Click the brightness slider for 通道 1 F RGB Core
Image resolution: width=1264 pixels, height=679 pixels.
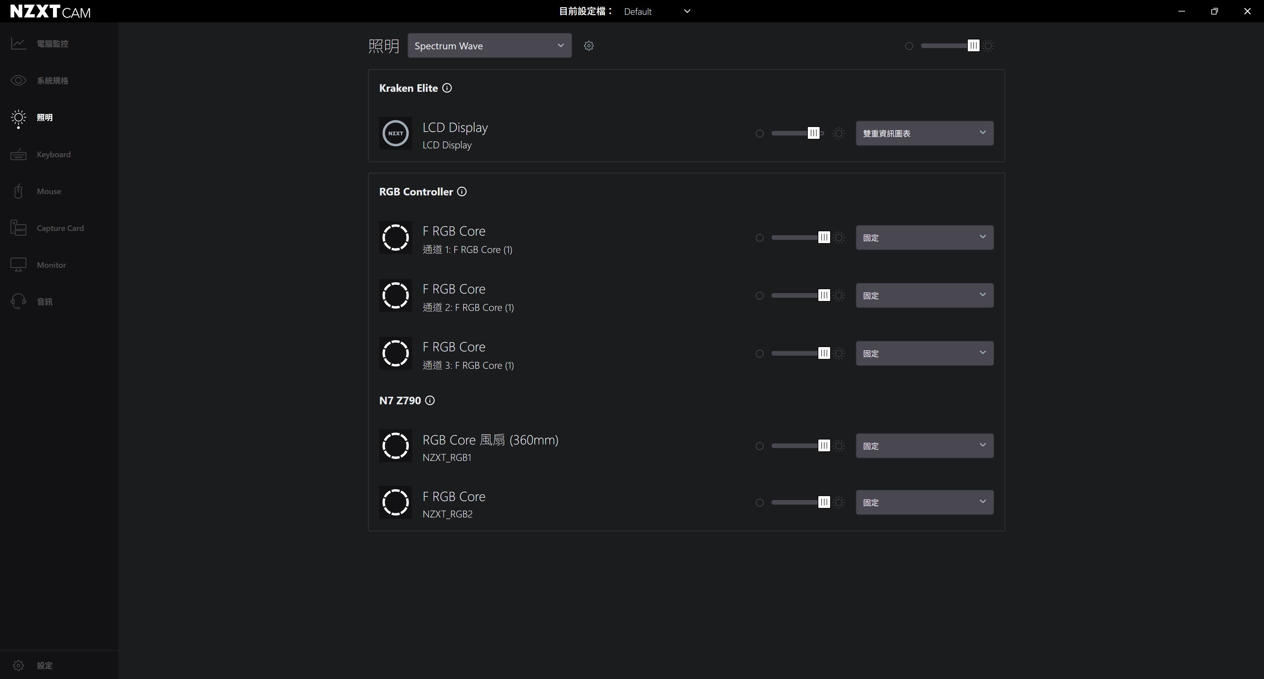(800, 237)
